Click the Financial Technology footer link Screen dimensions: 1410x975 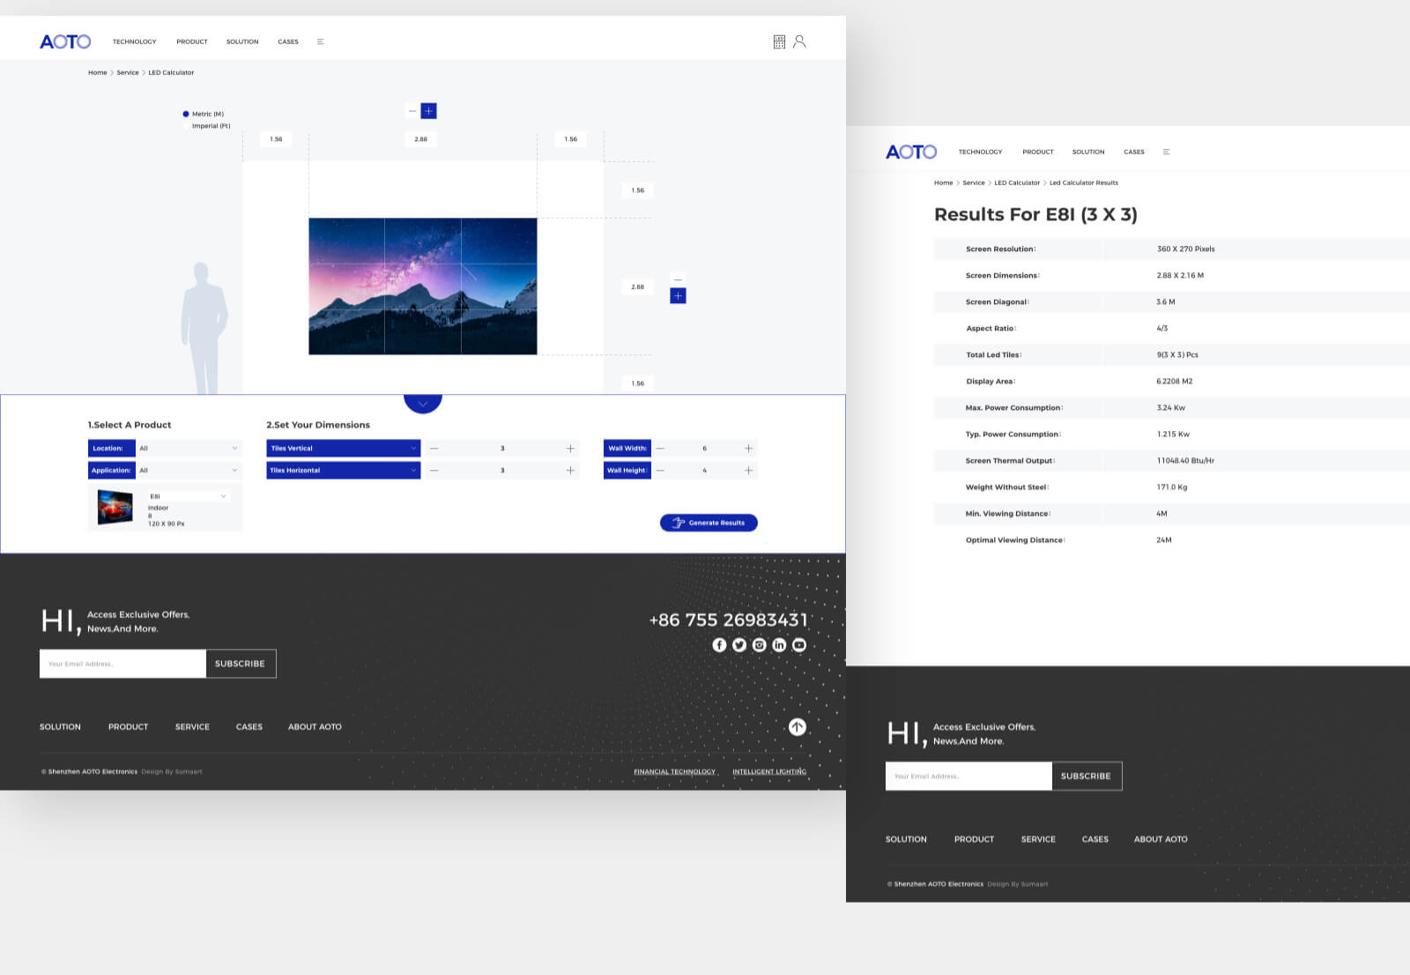point(674,771)
